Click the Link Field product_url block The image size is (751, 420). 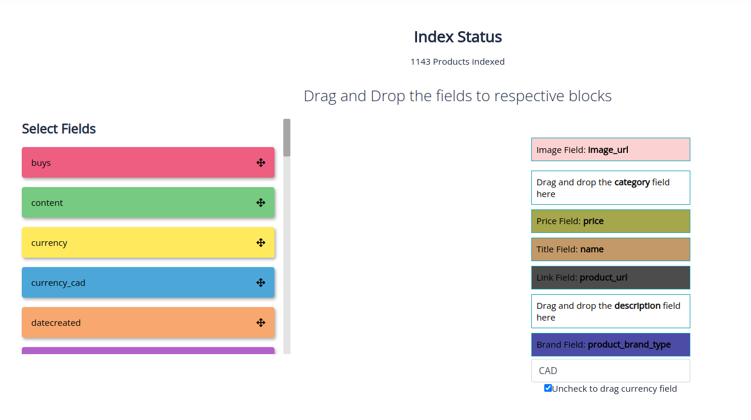(610, 278)
